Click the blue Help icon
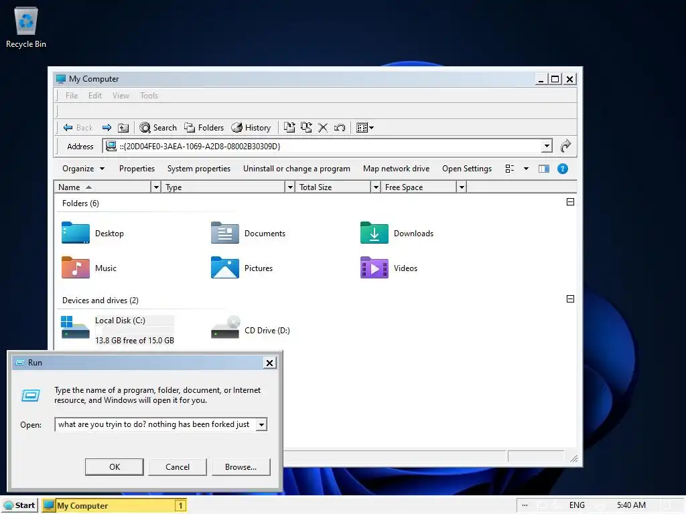Viewport: 686px width, 514px height. pyautogui.click(x=563, y=169)
